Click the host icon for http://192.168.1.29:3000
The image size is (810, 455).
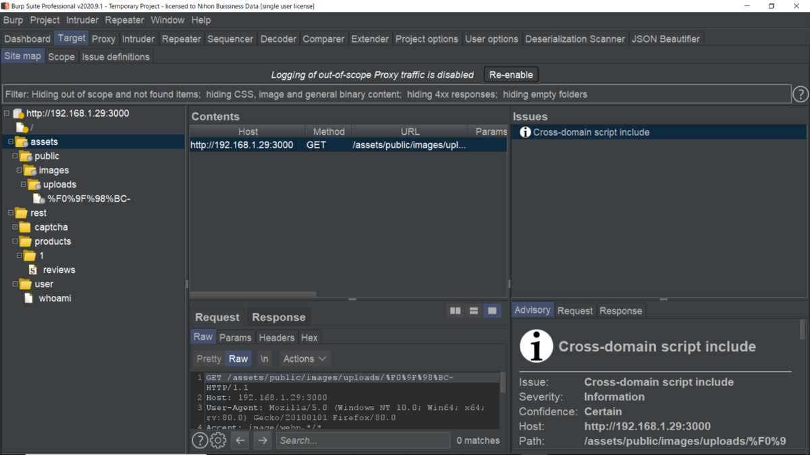(18, 114)
